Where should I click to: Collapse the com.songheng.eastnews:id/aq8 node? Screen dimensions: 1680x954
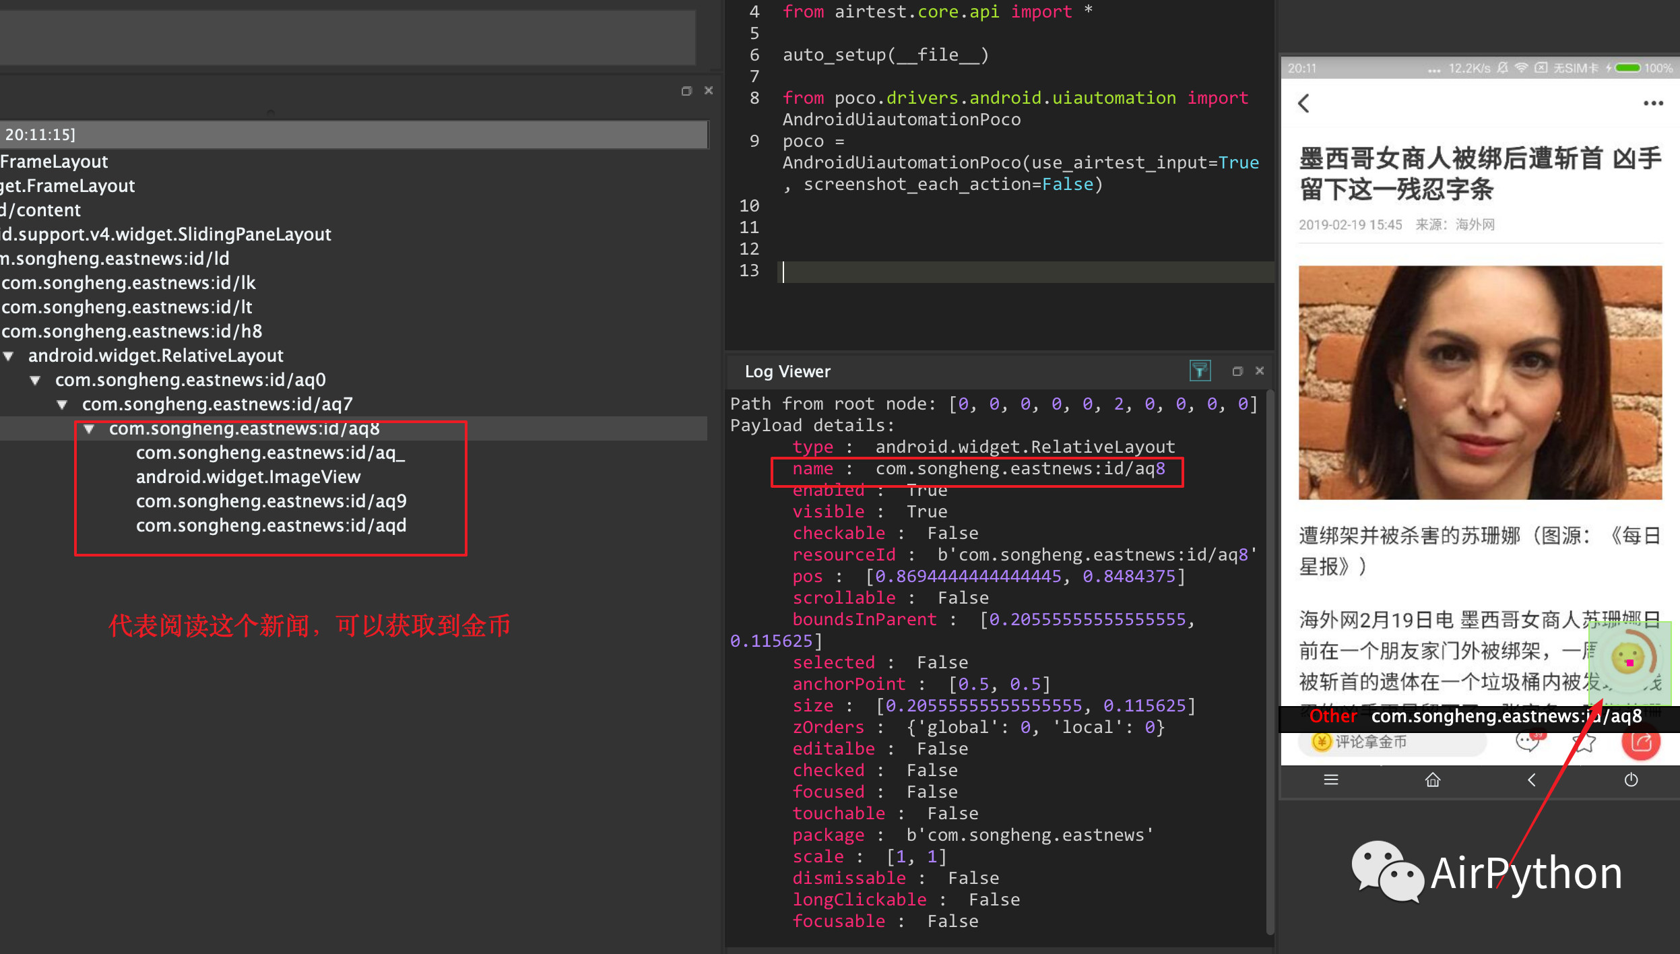tap(88, 428)
